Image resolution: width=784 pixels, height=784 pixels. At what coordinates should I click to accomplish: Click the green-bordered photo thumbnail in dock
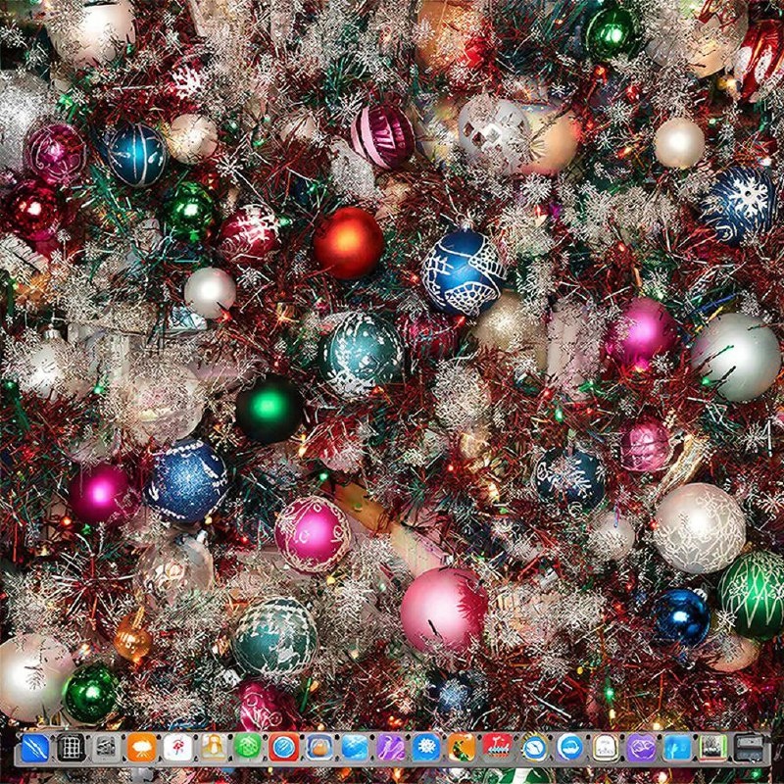coord(712,748)
